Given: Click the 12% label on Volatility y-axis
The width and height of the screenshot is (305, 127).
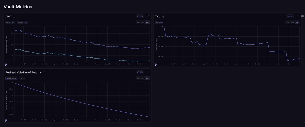Looking at the screenshot, I should tap(12, 95).
